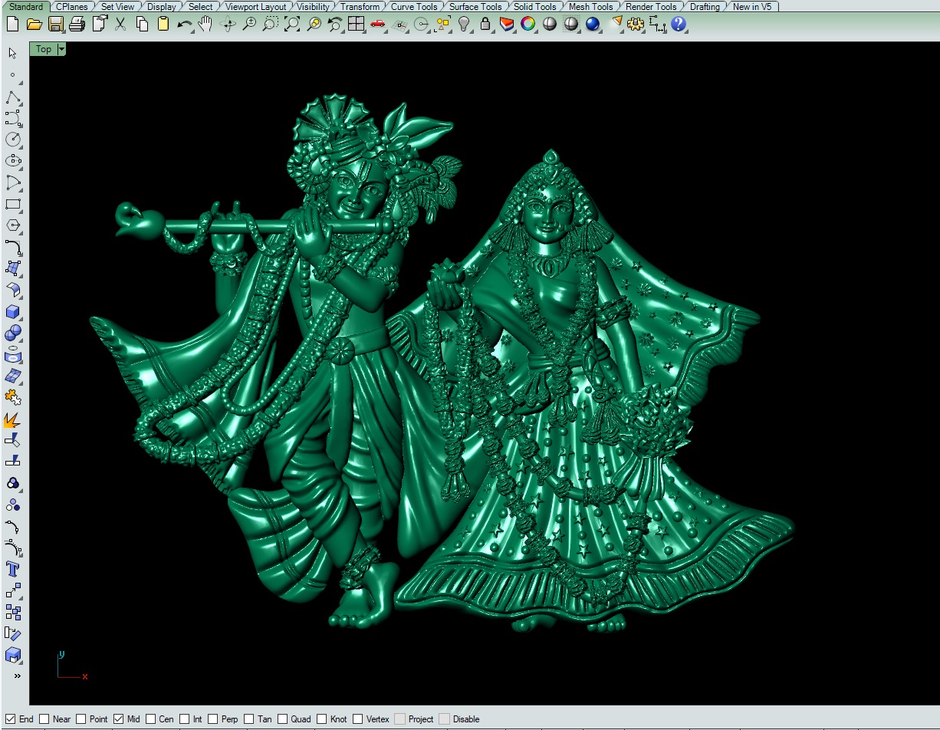Select the Rotate View tool
The height and width of the screenshot is (730, 940).
click(x=228, y=24)
